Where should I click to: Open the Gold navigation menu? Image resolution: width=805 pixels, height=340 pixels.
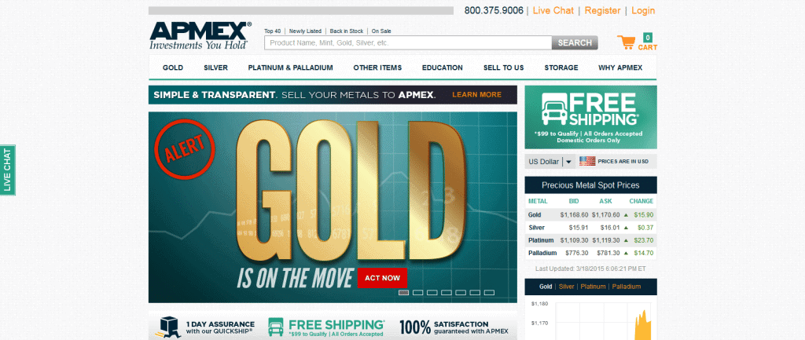point(173,68)
